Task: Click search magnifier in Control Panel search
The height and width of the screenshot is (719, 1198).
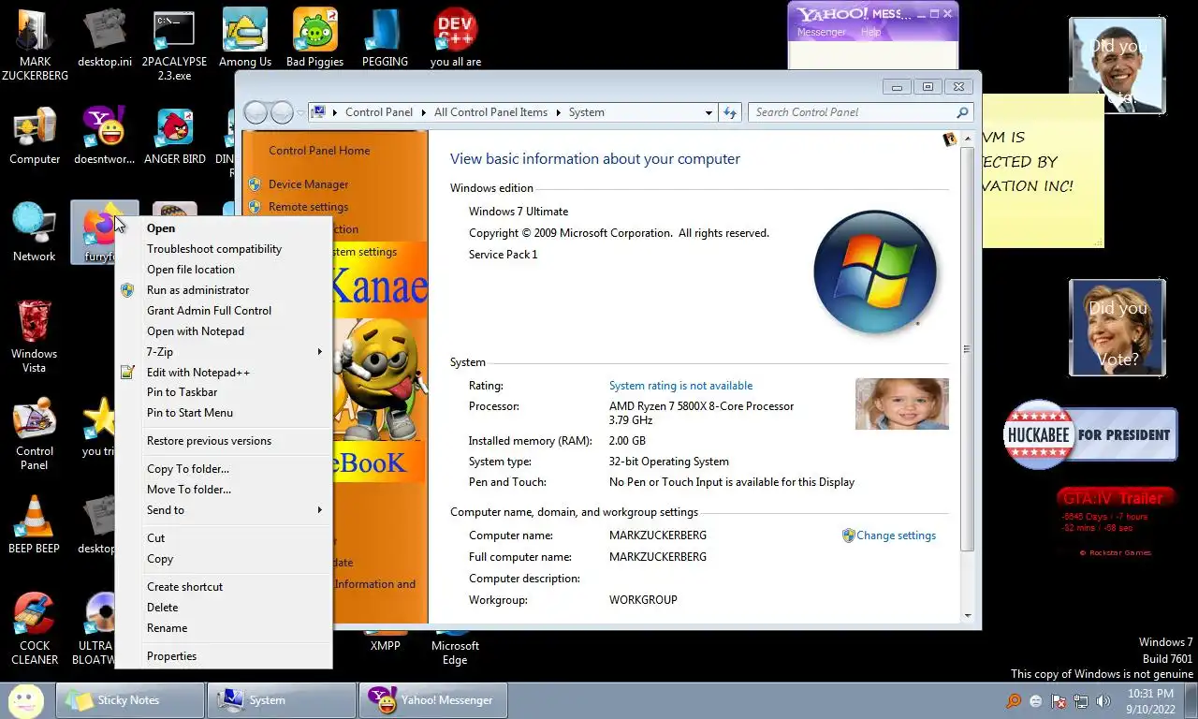Action: pos(962,112)
